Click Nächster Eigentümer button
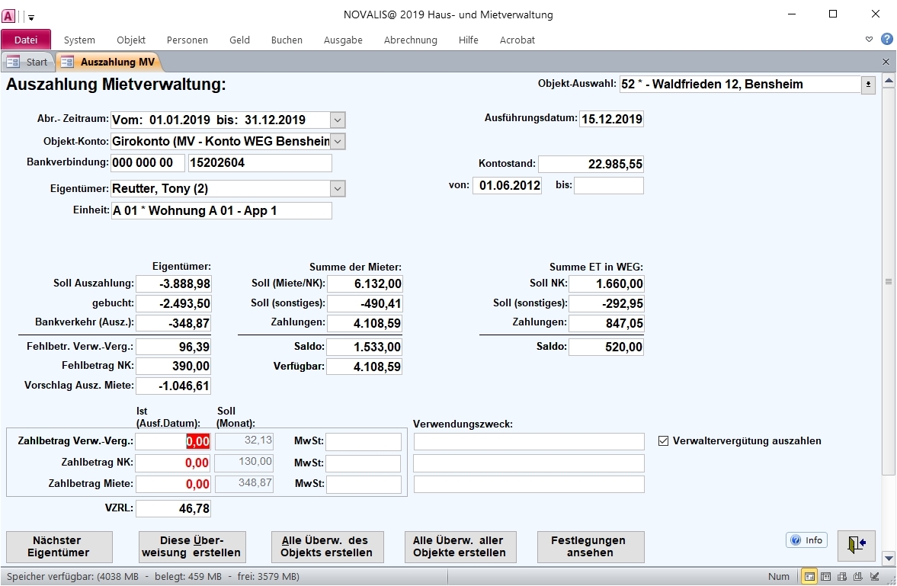The image size is (897, 586). point(59,546)
